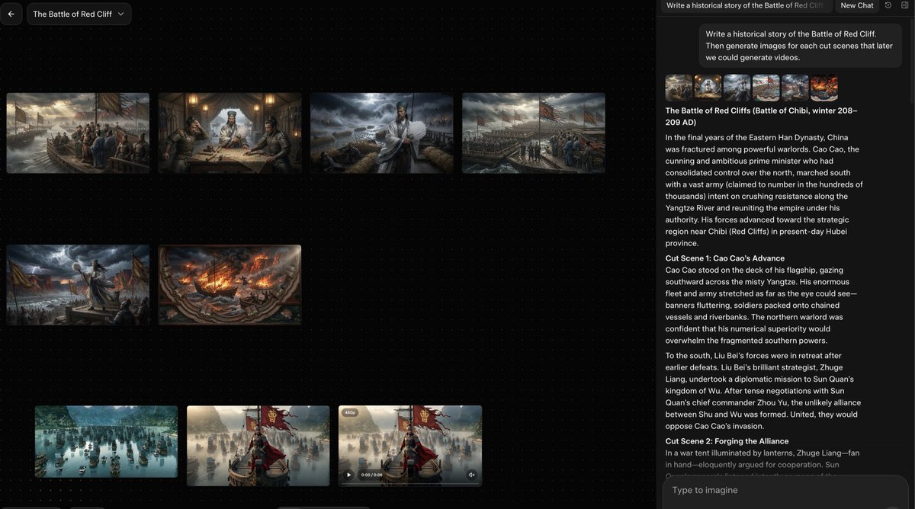Select the red-caped general still image
915x509 pixels.
258,445
